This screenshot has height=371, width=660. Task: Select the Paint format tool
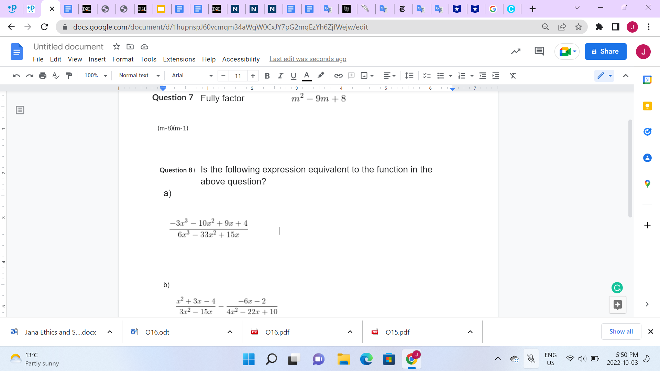[69, 76]
